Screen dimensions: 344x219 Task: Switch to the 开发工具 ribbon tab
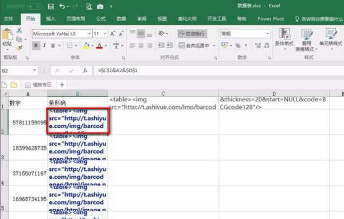217,19
